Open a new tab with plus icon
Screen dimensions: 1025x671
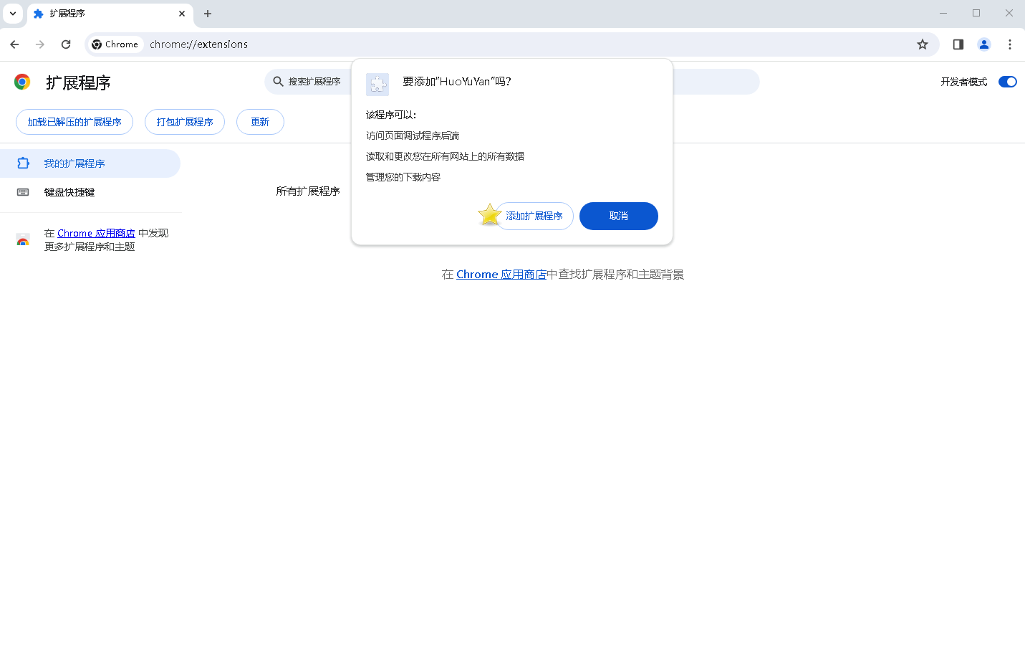pyautogui.click(x=208, y=14)
